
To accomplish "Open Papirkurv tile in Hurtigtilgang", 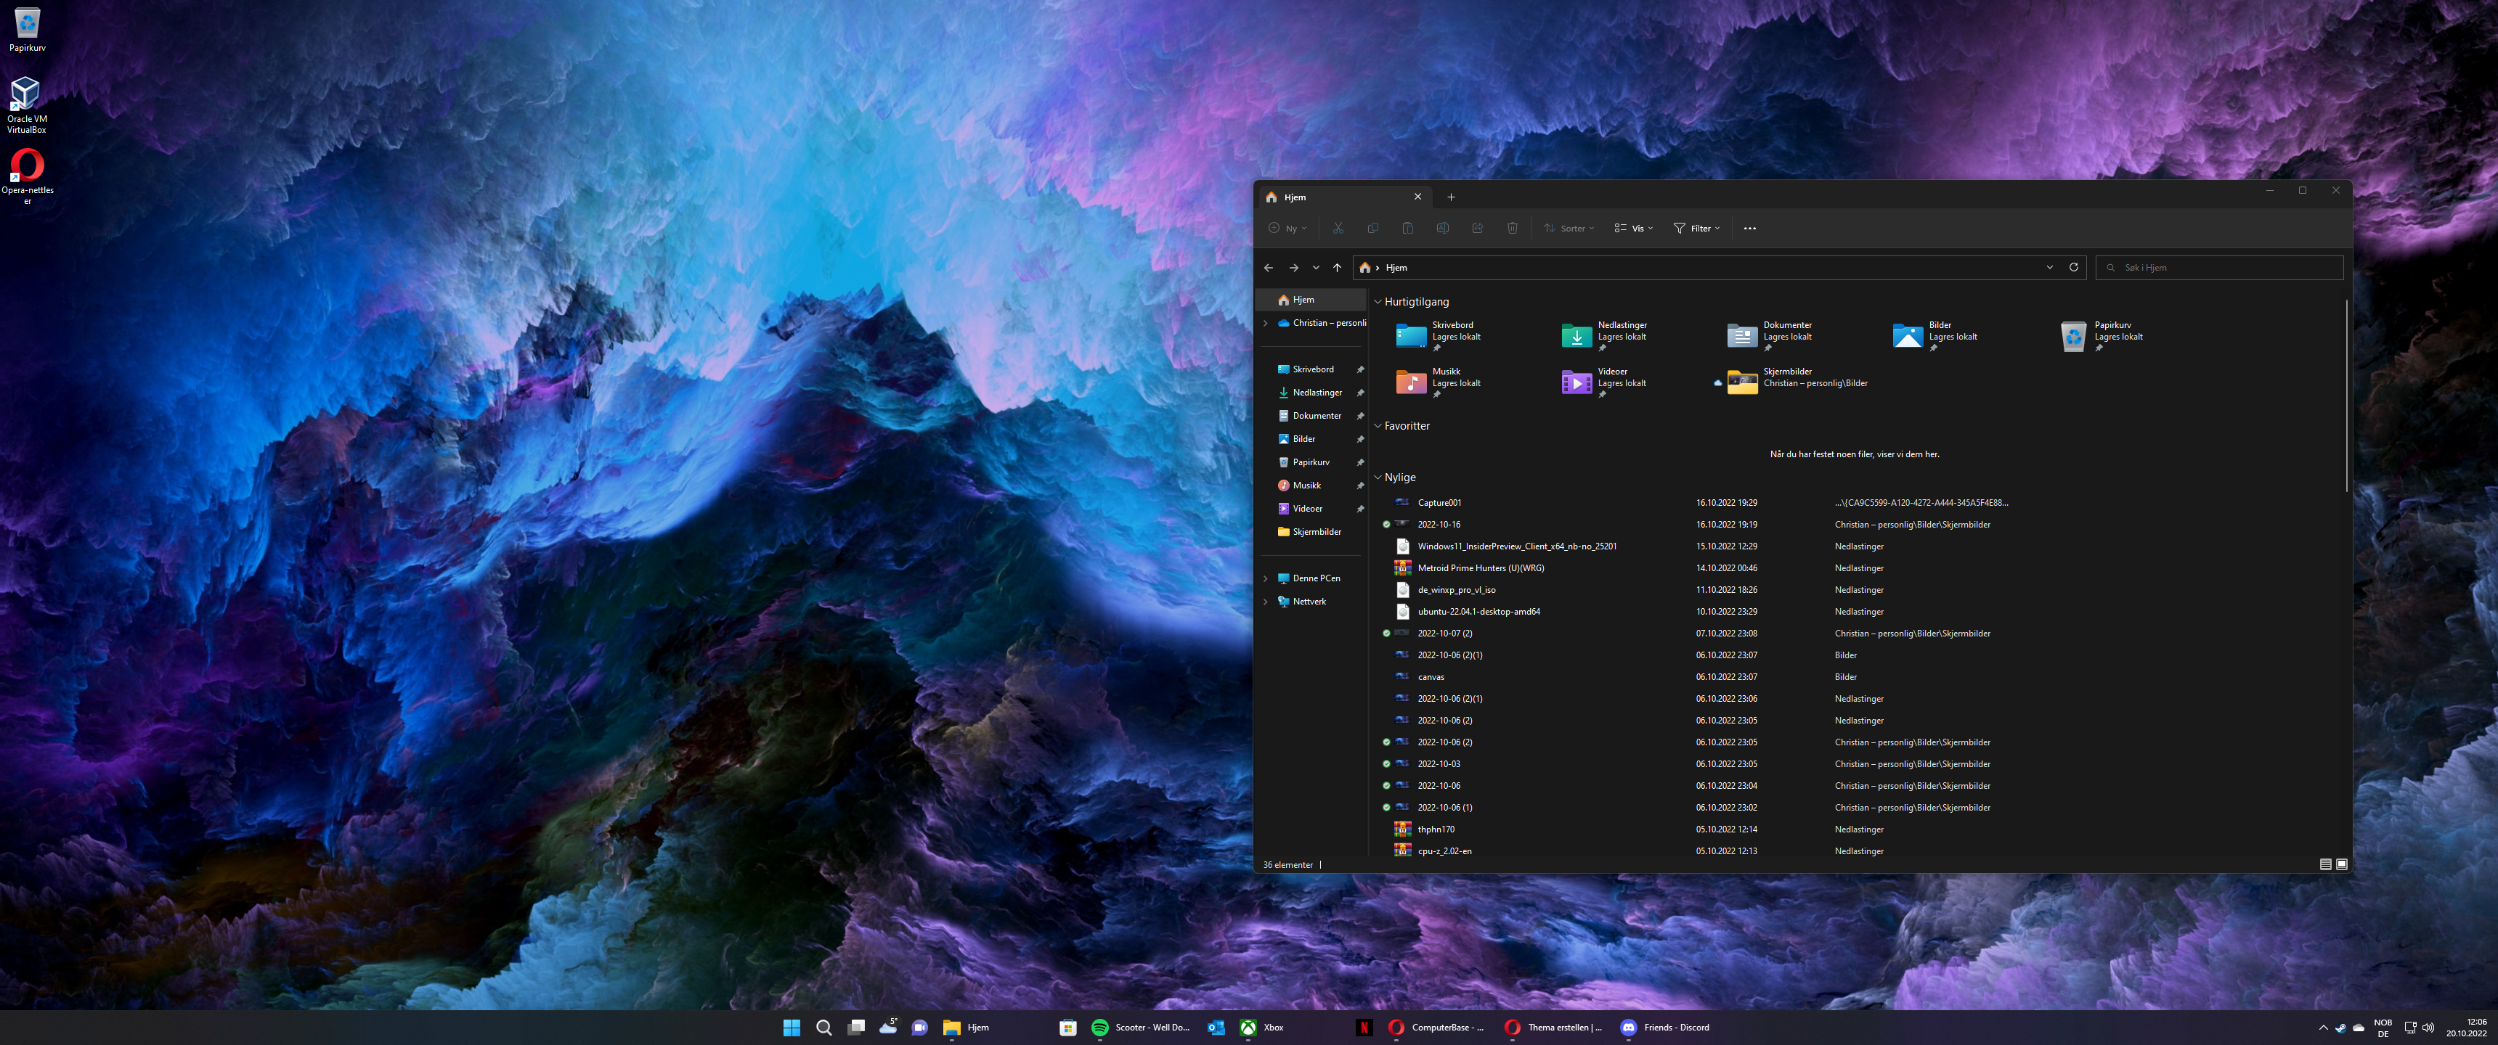I will tap(2103, 335).
